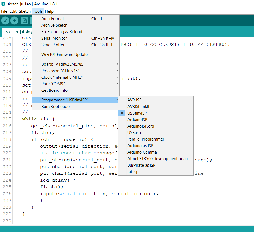Click the 'if (chr == node_id)' line
This screenshot has height=232, width=254.
[62, 139]
